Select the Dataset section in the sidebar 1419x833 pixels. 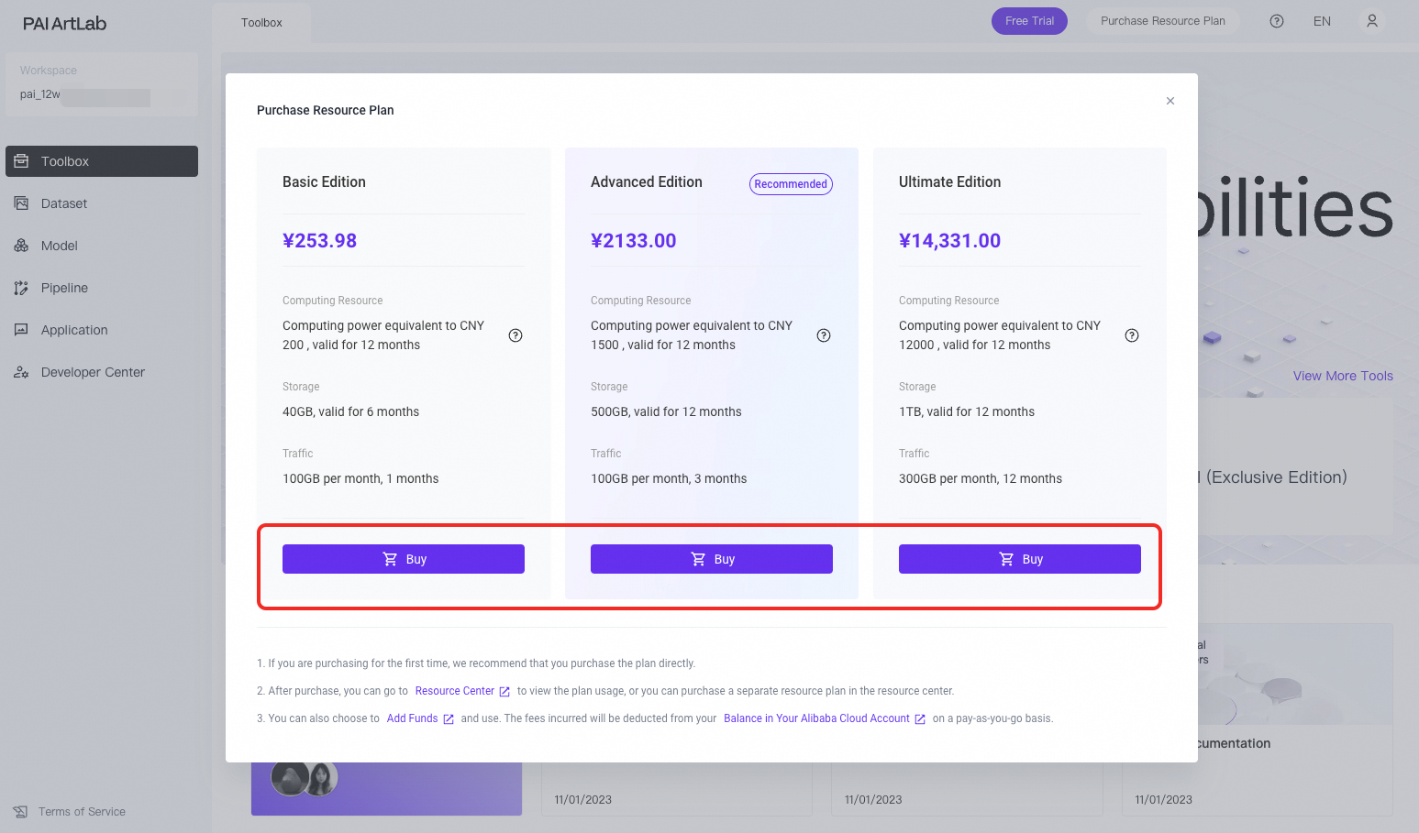(63, 203)
